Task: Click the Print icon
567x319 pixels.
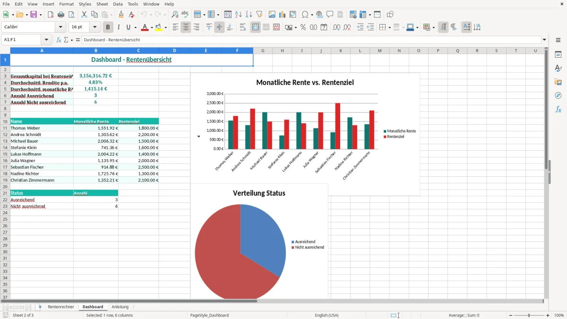Action: click(60, 15)
